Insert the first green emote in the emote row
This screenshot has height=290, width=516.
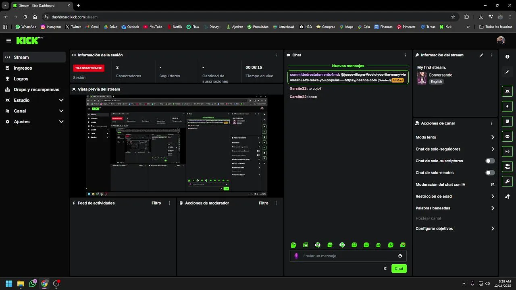pyautogui.click(x=293, y=245)
